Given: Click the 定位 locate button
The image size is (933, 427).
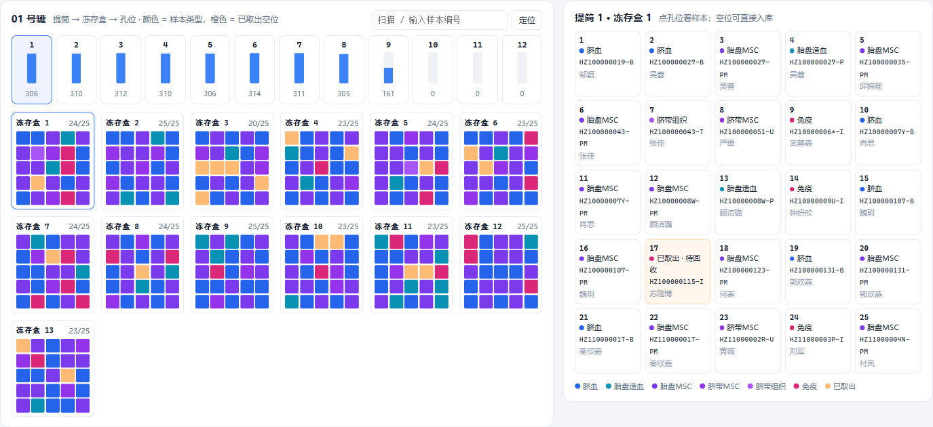Looking at the screenshot, I should coord(527,20).
